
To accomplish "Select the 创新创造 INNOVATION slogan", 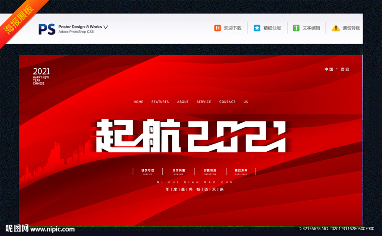I will 210,171.
